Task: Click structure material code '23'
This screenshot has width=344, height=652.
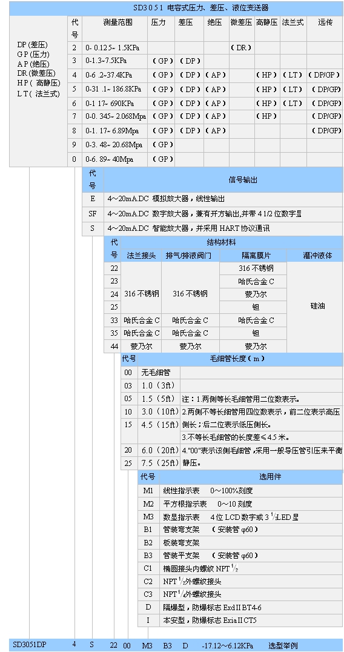Action: [x=114, y=281]
